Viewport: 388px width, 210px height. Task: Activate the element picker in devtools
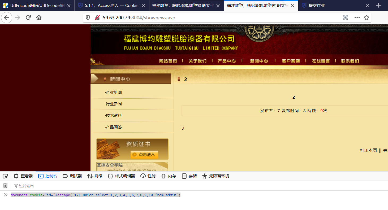5,176
